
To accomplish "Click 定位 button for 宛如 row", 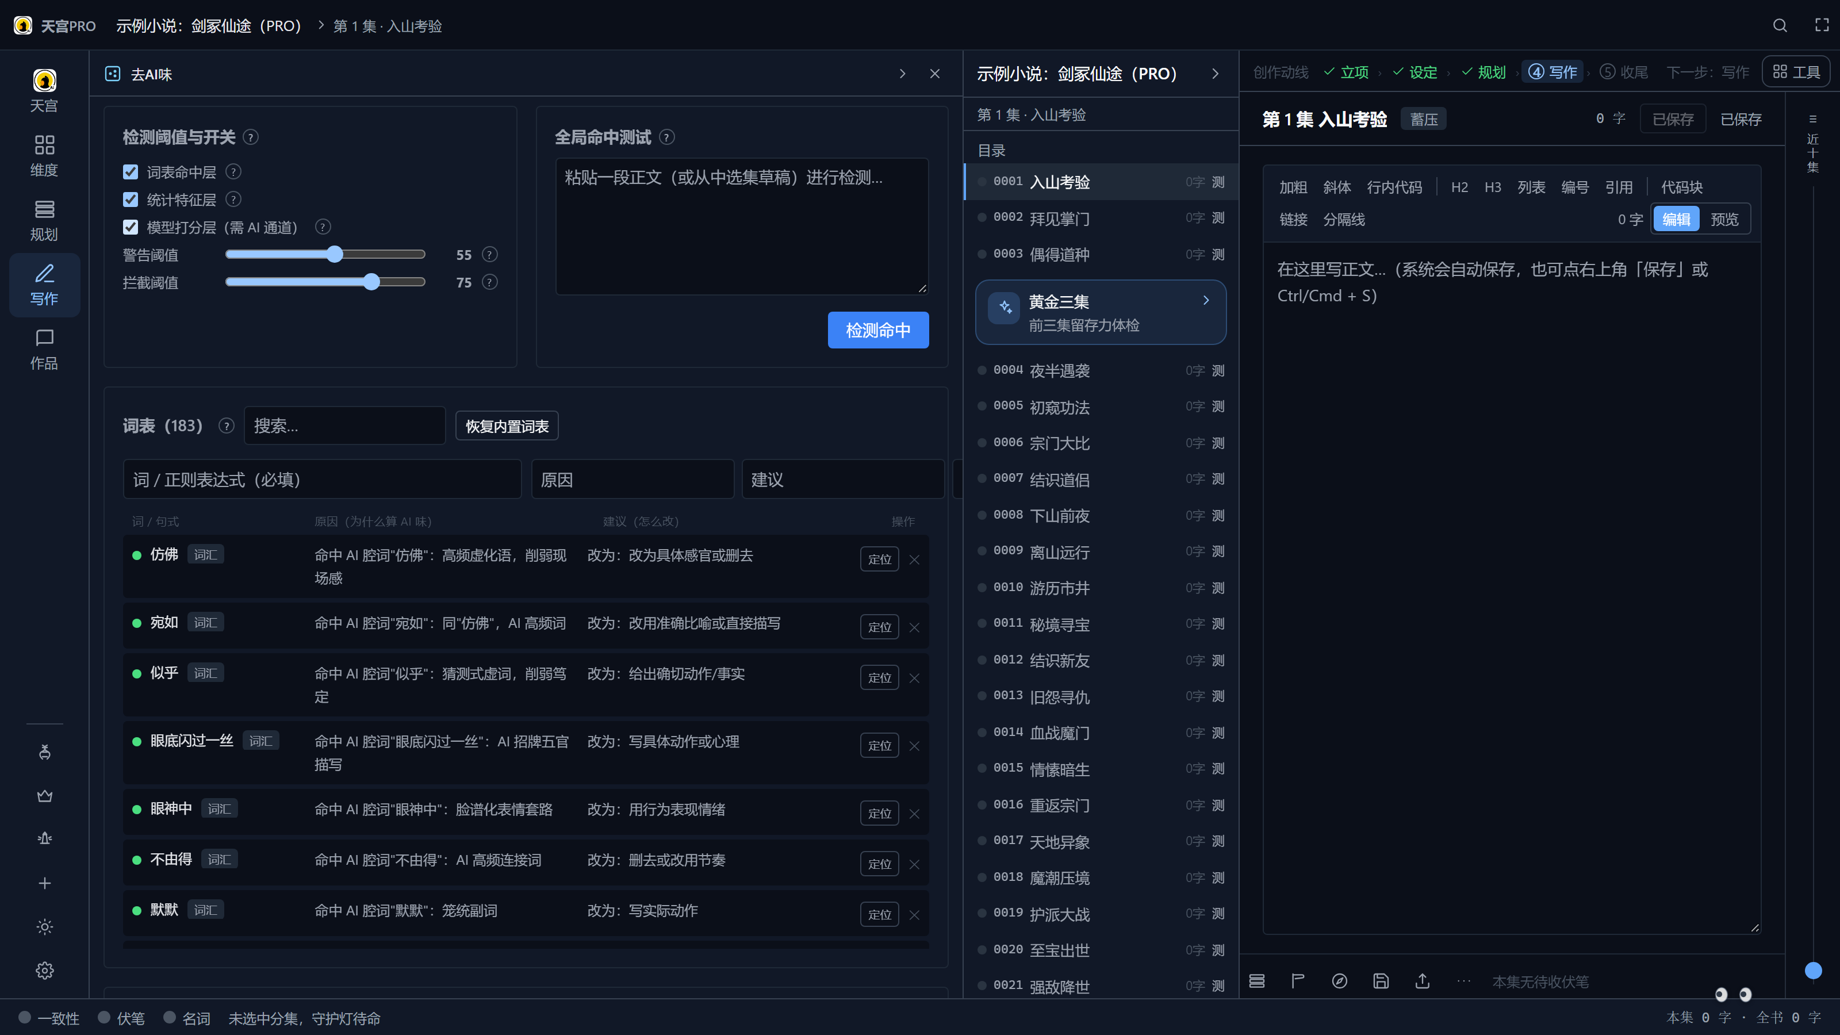I will [x=879, y=627].
